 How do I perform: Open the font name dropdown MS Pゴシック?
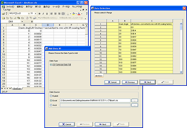click(x=29, y=14)
